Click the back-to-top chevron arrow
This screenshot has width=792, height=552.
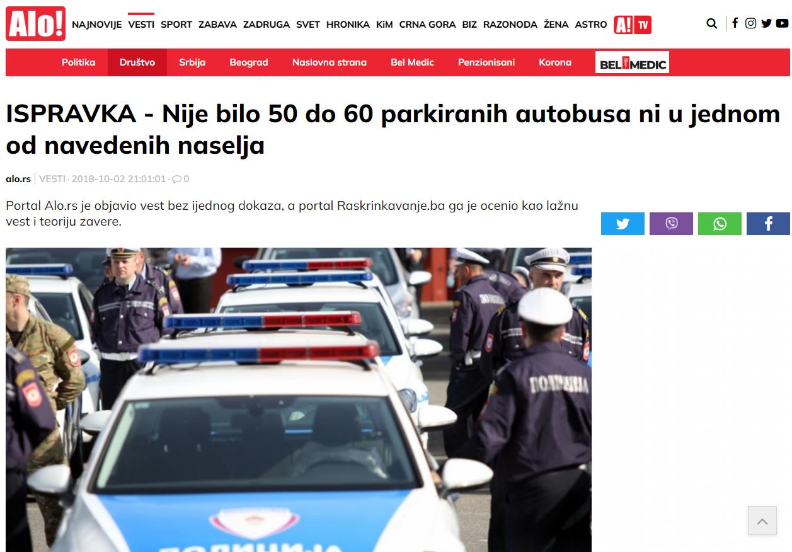762,520
